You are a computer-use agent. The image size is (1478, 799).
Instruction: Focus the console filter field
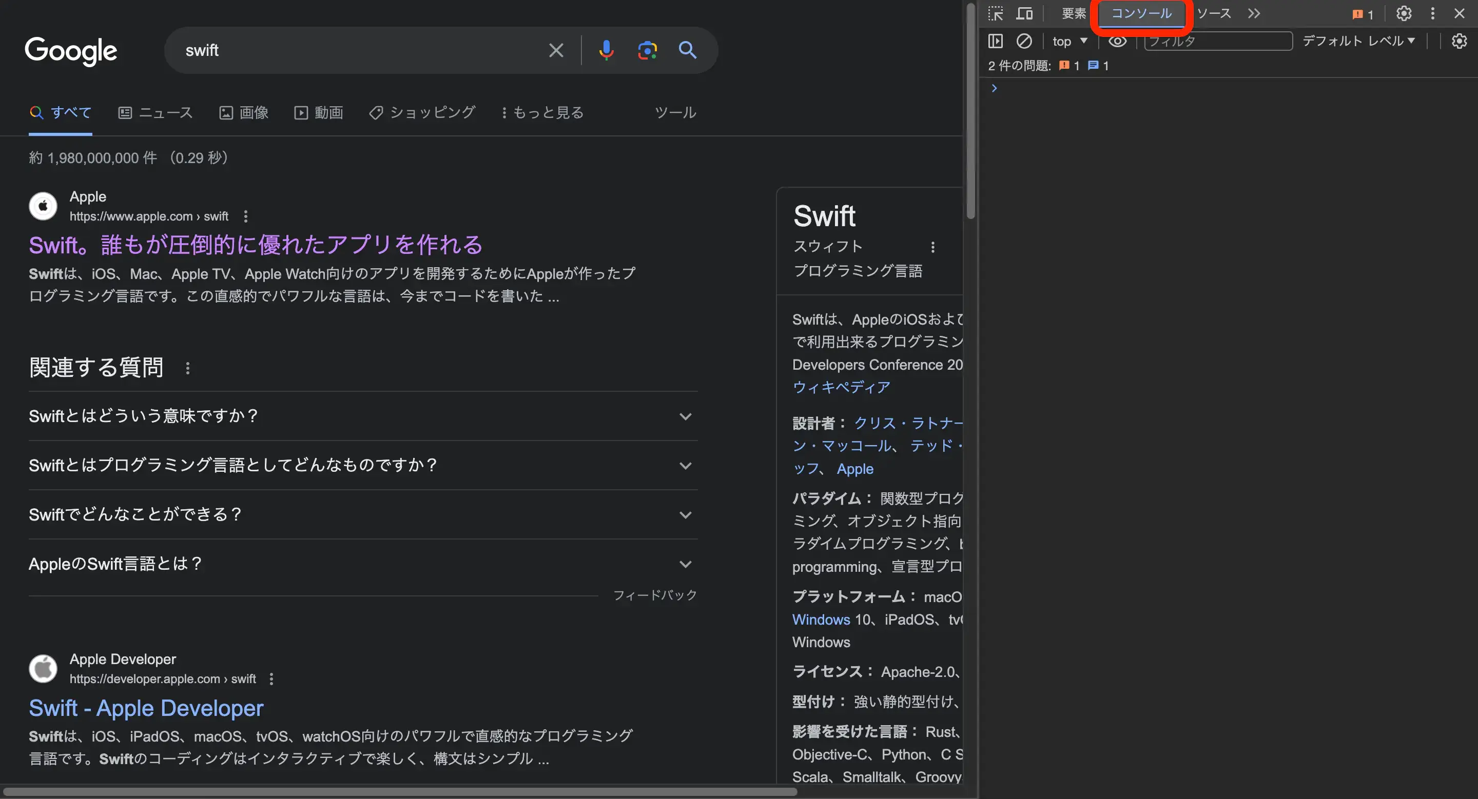tap(1218, 41)
